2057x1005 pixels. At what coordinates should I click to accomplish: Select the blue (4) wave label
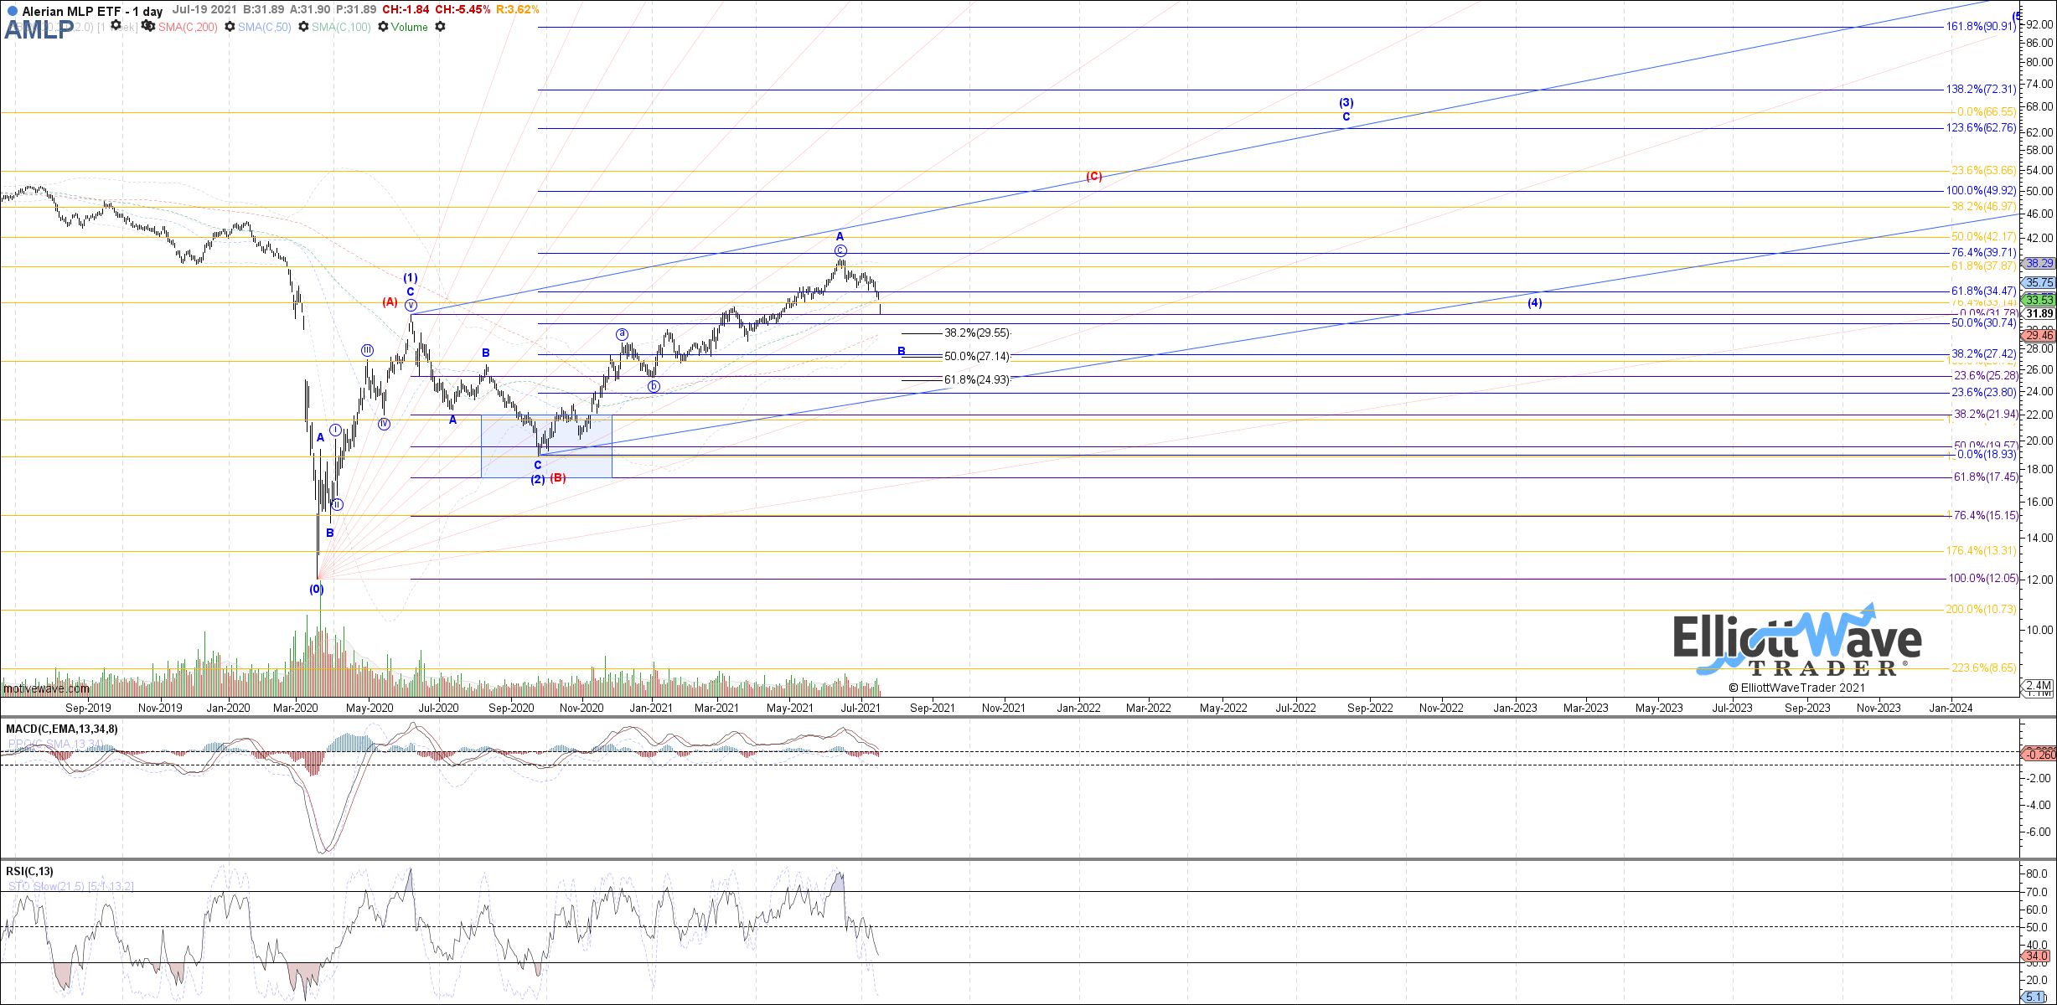pyautogui.click(x=1535, y=302)
